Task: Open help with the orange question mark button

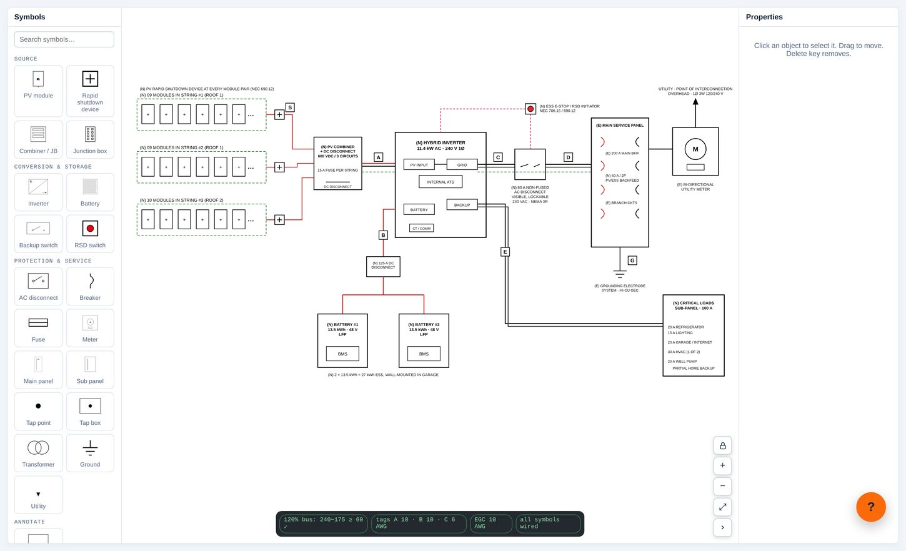Action: 871,507
